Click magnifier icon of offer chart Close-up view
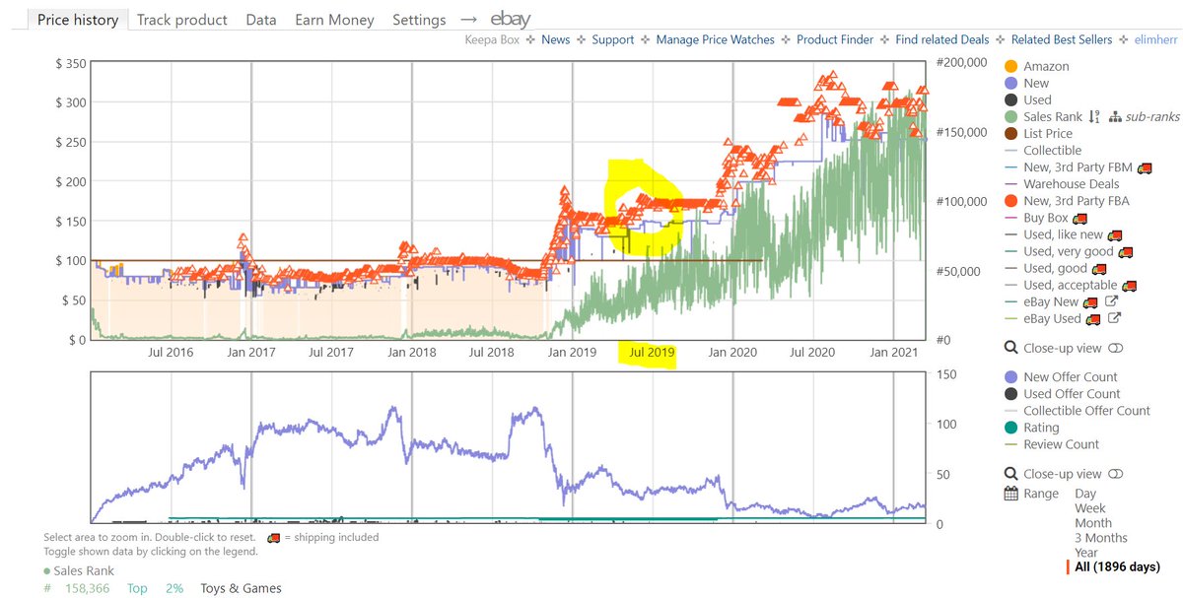Image resolution: width=1183 pixels, height=598 pixels. (x=1010, y=474)
